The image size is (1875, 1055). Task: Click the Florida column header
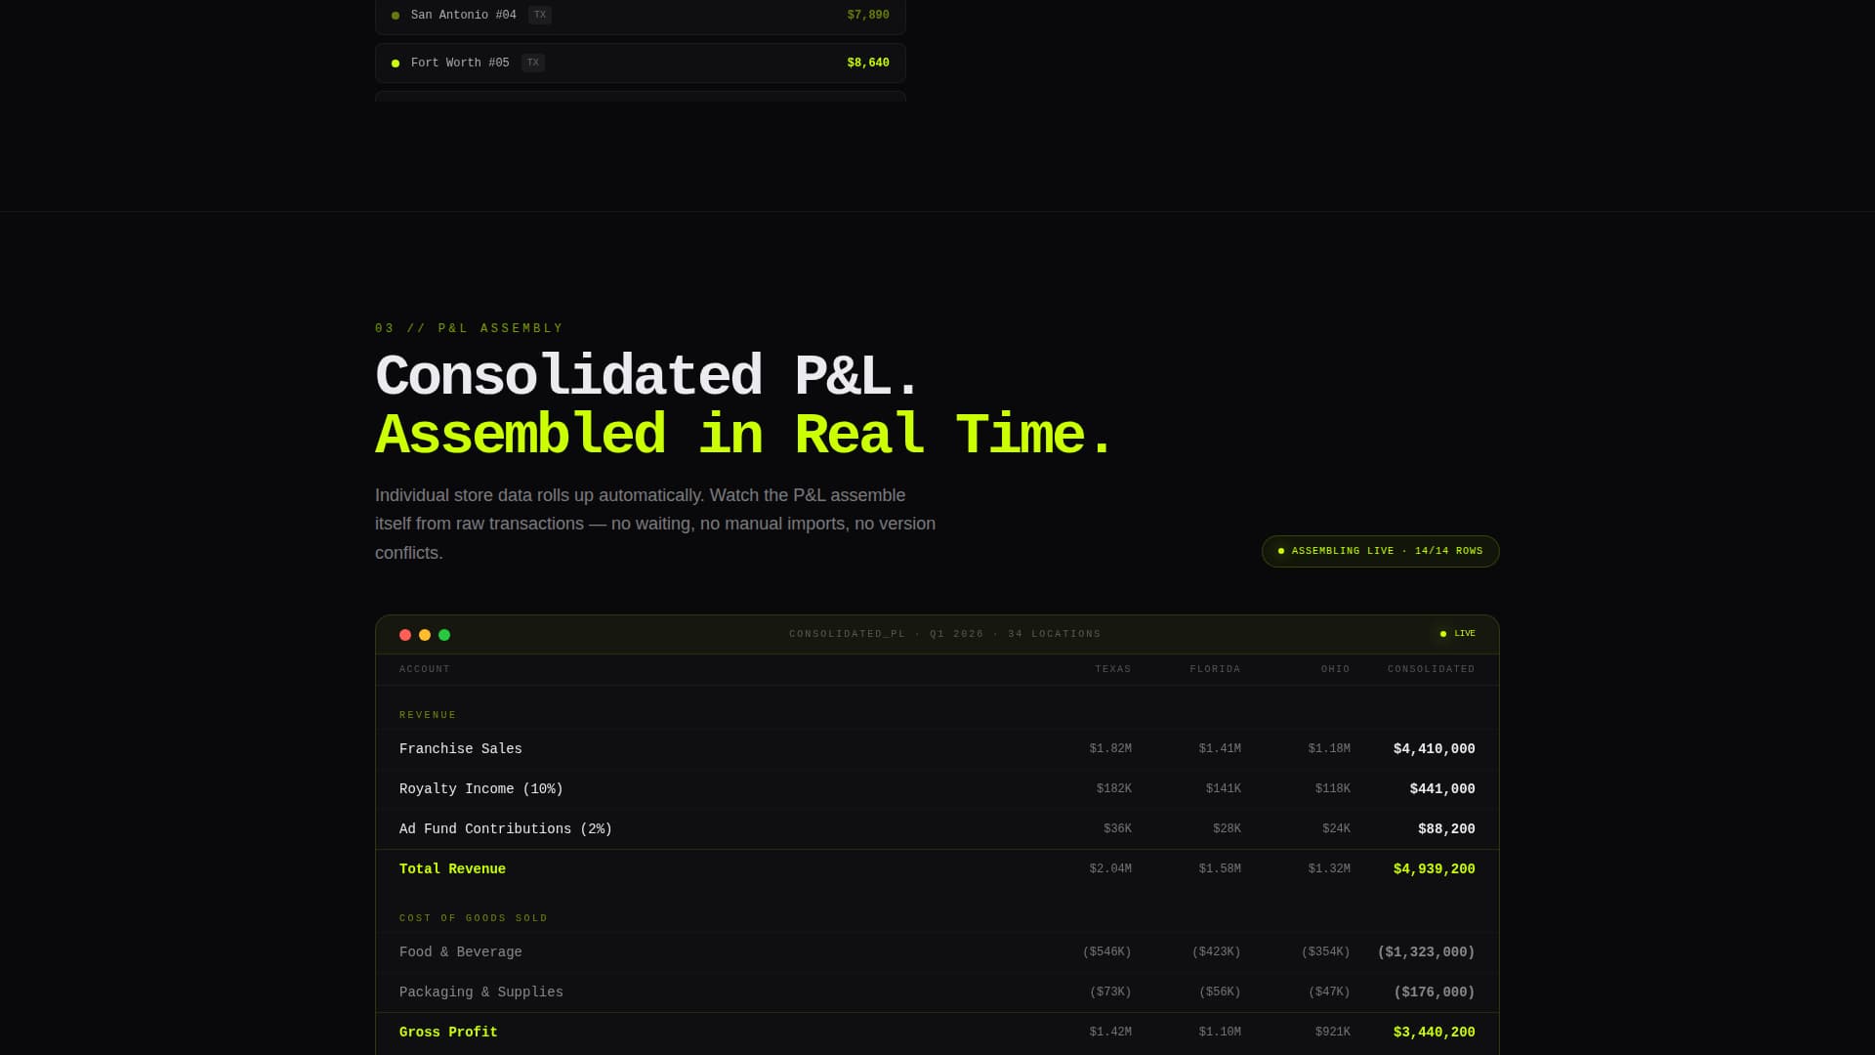1215,669
